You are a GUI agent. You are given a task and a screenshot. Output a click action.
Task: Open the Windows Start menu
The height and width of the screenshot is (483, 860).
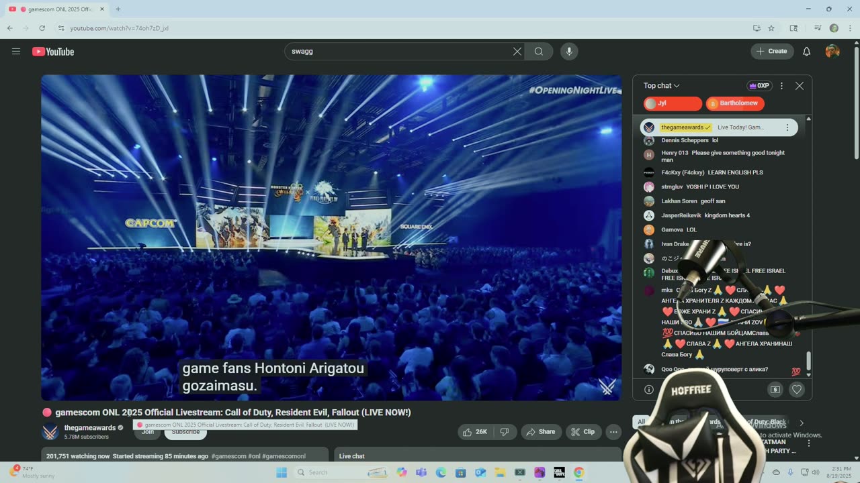(x=282, y=472)
